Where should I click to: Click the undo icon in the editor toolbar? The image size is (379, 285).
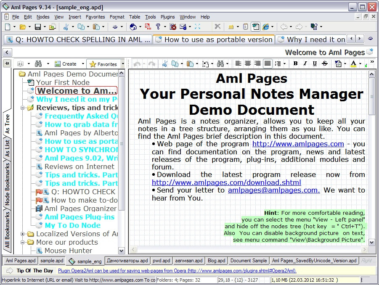(x=137, y=64)
